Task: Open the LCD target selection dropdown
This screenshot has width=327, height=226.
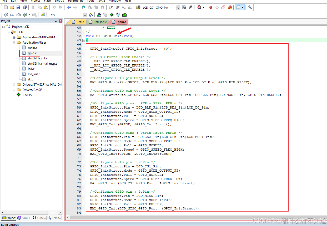Action: pos(85,15)
